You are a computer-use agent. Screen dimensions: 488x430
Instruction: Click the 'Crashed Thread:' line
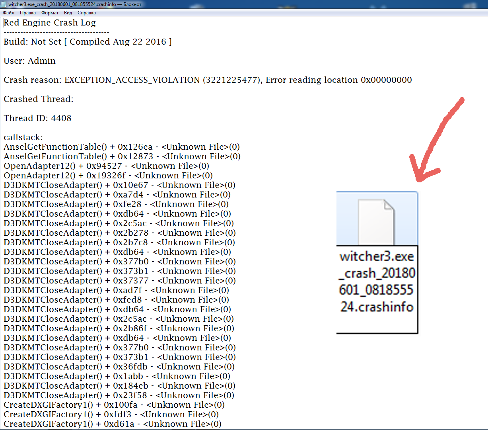click(39, 99)
